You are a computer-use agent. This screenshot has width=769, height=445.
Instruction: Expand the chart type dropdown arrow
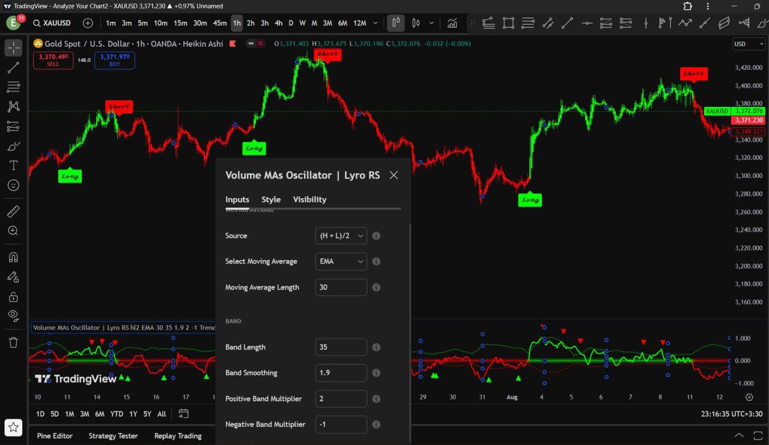[432, 23]
